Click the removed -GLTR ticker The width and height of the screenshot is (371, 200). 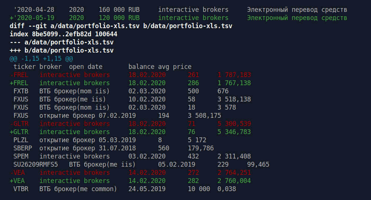pyautogui.click(x=19, y=124)
